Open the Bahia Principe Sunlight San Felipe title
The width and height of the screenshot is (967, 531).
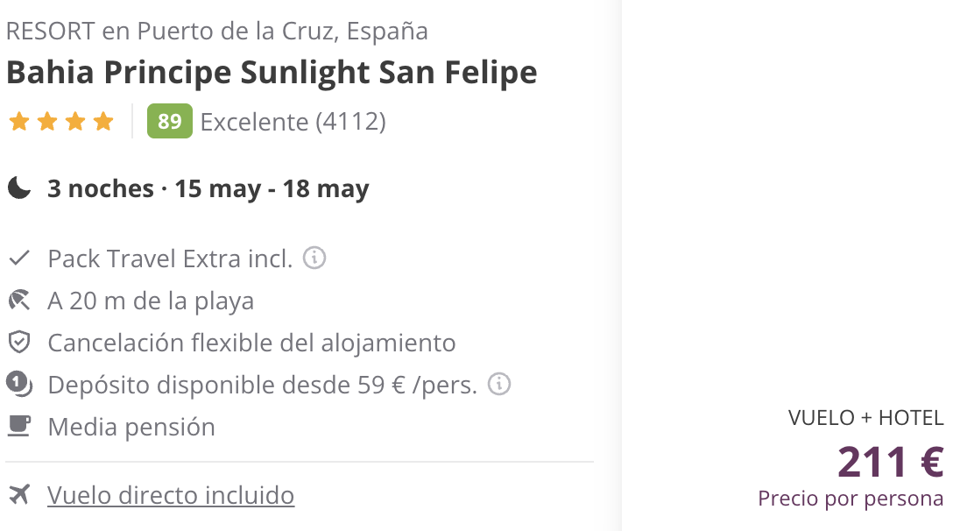tap(272, 72)
